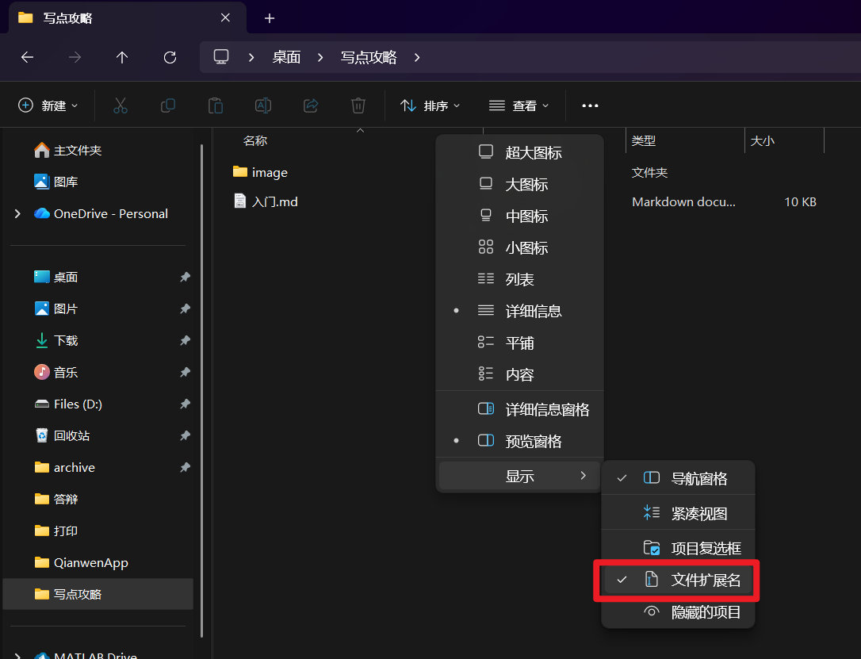Image resolution: width=861 pixels, height=659 pixels.
Task: Go back with the left arrow
Action: pos(28,57)
